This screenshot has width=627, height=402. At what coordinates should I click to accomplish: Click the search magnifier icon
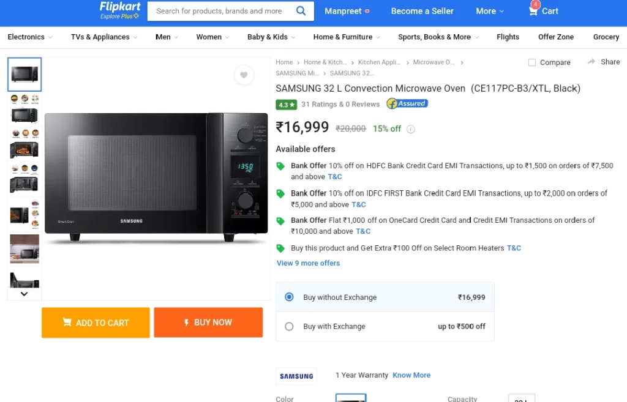point(301,11)
